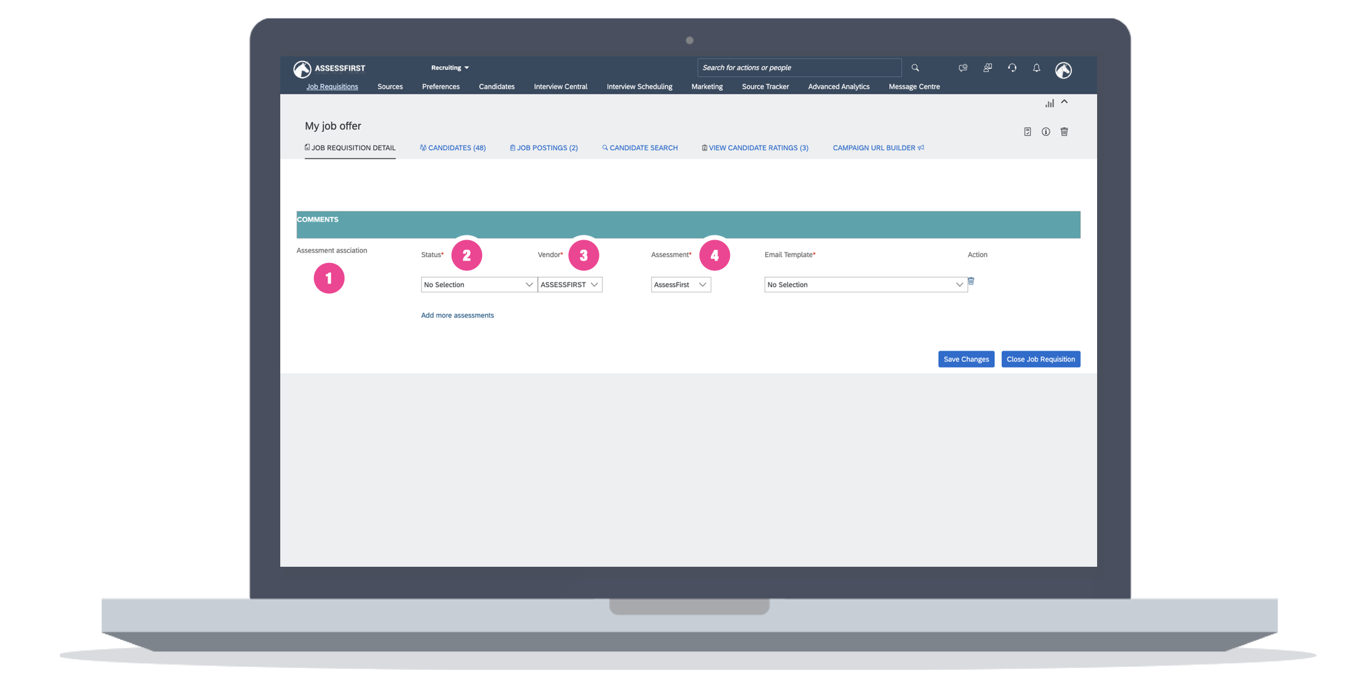Focus the Search for actions or people field
1363x677 pixels.
click(798, 68)
